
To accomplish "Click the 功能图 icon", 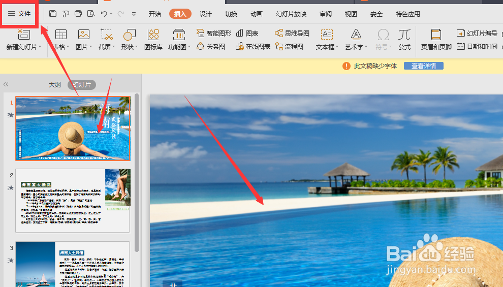I will [x=179, y=35].
